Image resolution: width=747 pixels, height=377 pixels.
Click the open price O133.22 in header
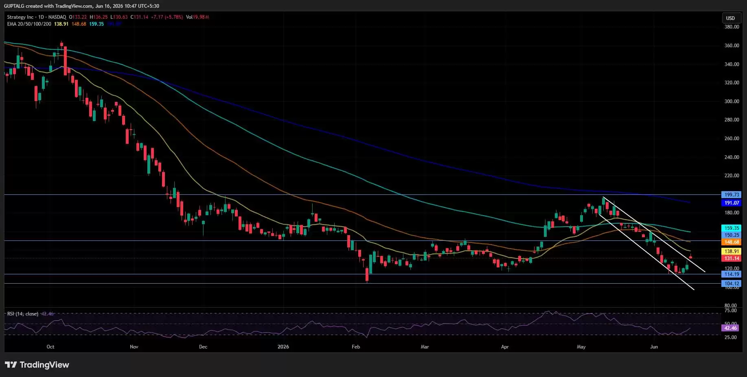78,17
